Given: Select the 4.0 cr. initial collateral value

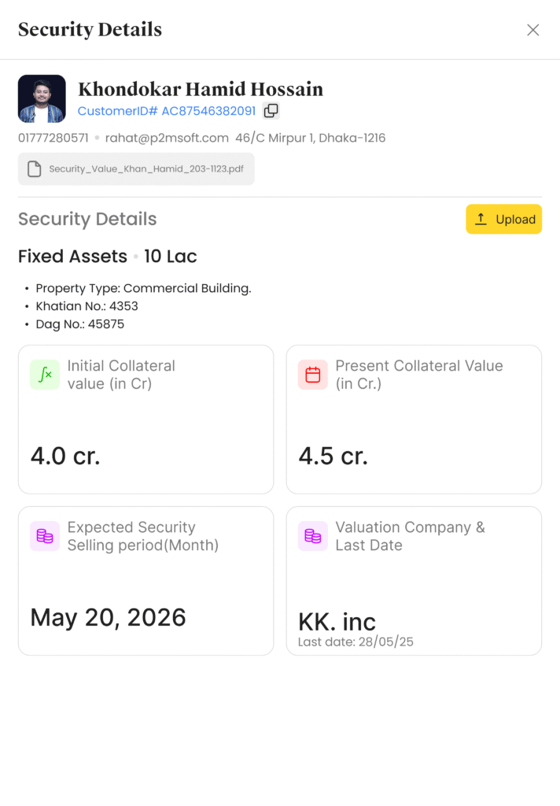Looking at the screenshot, I should click(x=65, y=456).
